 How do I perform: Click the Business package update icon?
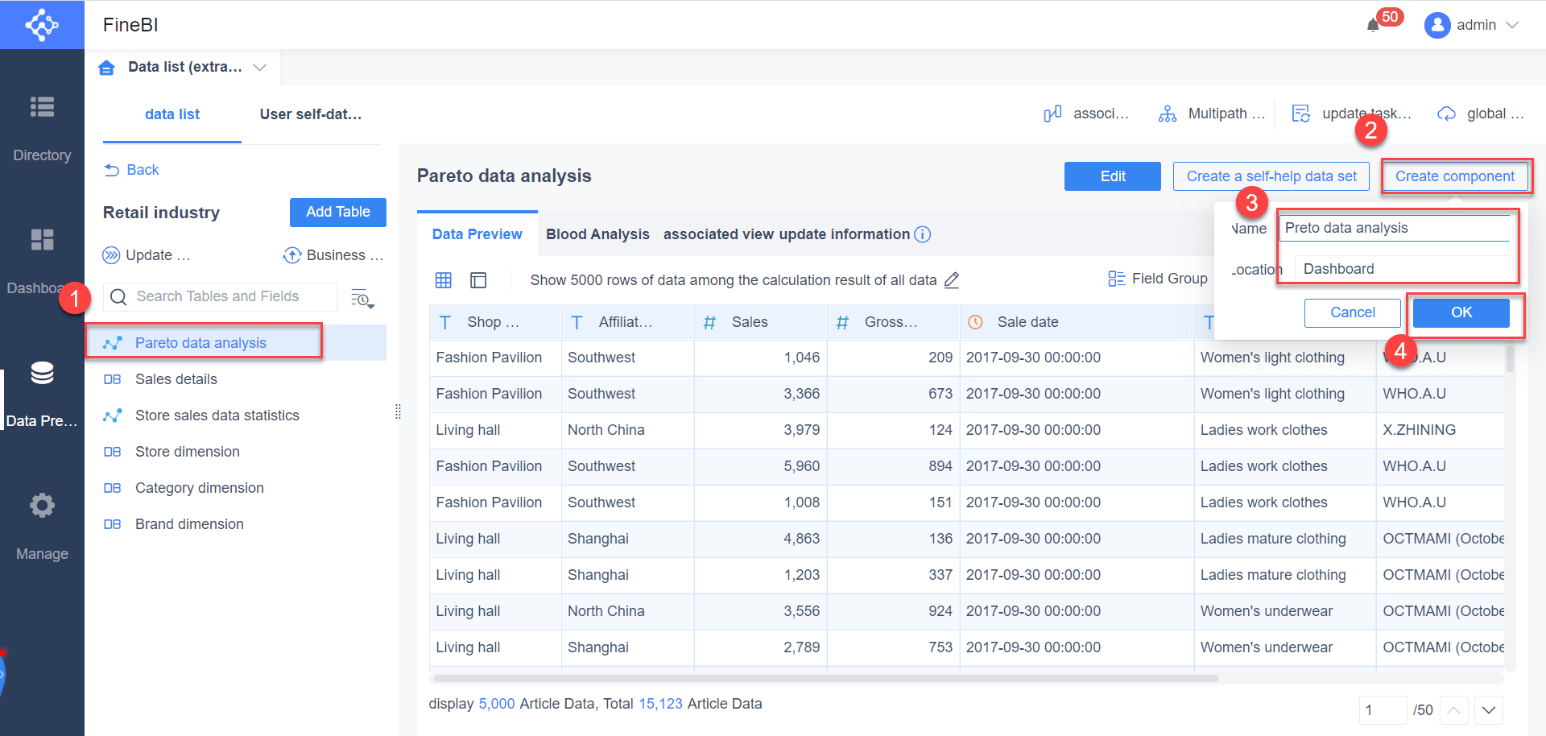tap(292, 255)
